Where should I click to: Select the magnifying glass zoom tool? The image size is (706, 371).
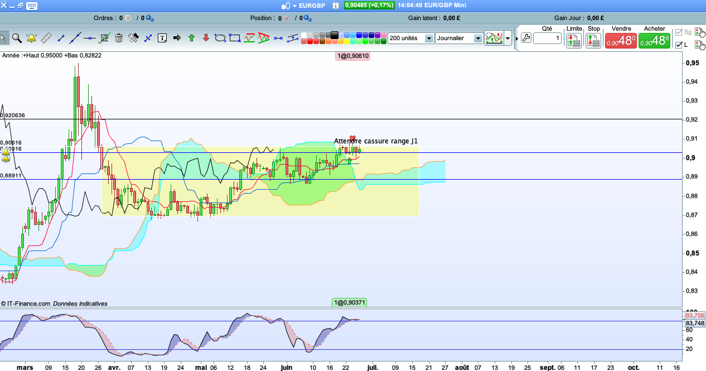click(17, 38)
